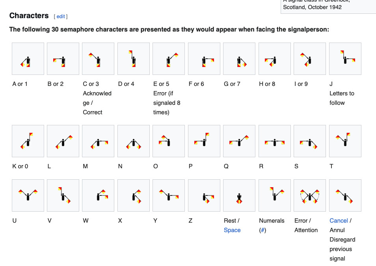
Task: Open the H or 8 semaphore image
Action: coord(274,59)
